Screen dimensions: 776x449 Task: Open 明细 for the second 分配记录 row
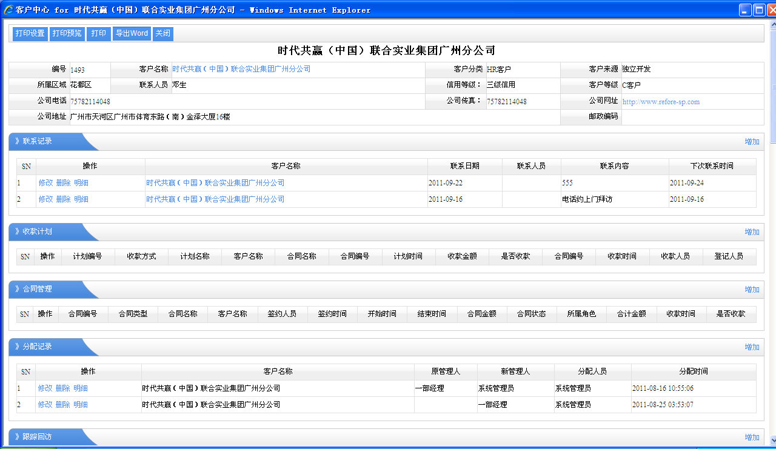[x=81, y=405]
